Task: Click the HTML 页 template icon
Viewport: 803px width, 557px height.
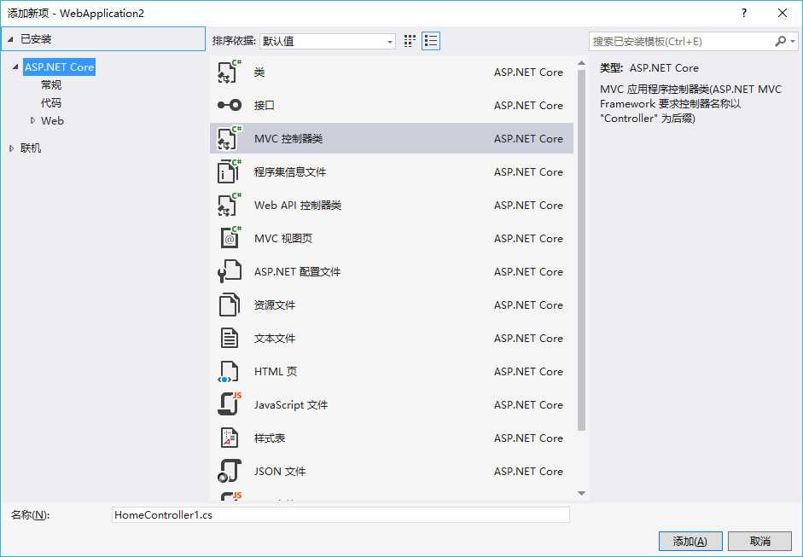Action: pyautogui.click(x=229, y=371)
